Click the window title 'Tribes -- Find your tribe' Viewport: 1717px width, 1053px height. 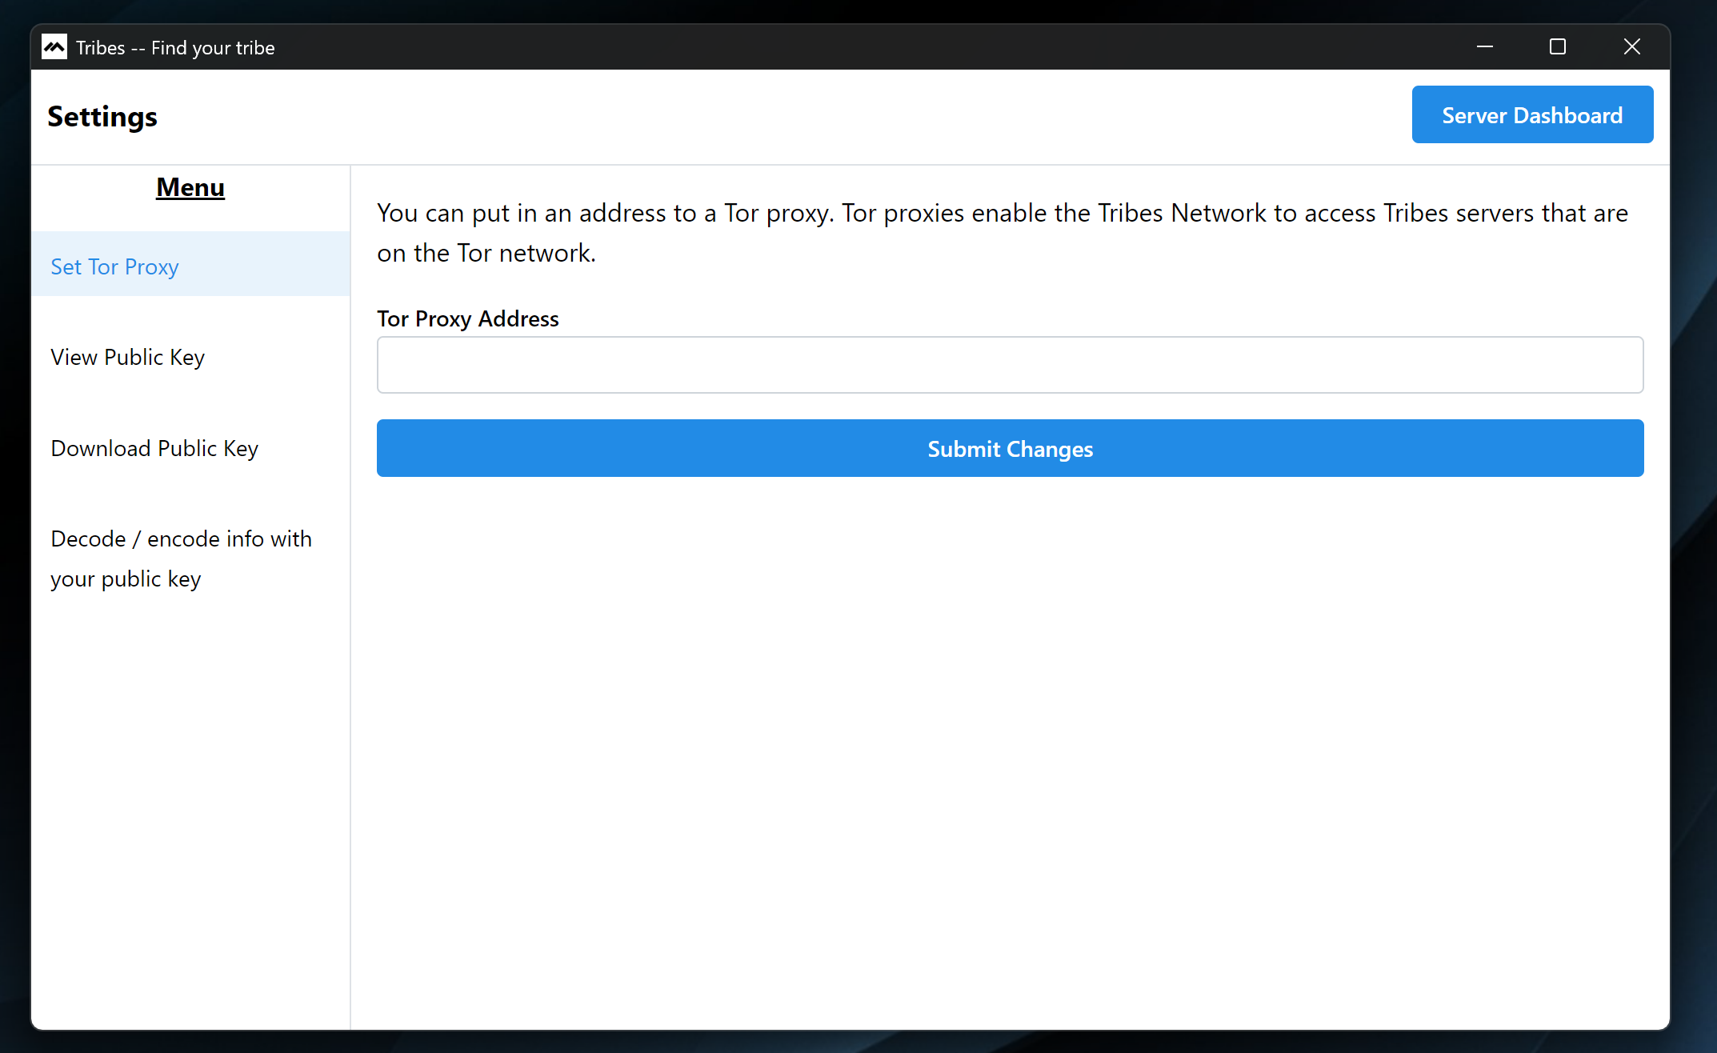pos(175,48)
